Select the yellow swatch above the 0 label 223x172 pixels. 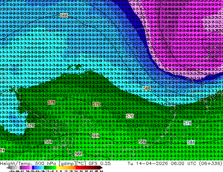coord(57,167)
